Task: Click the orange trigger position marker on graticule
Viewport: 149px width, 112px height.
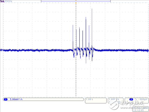Action: [x=76, y=3]
